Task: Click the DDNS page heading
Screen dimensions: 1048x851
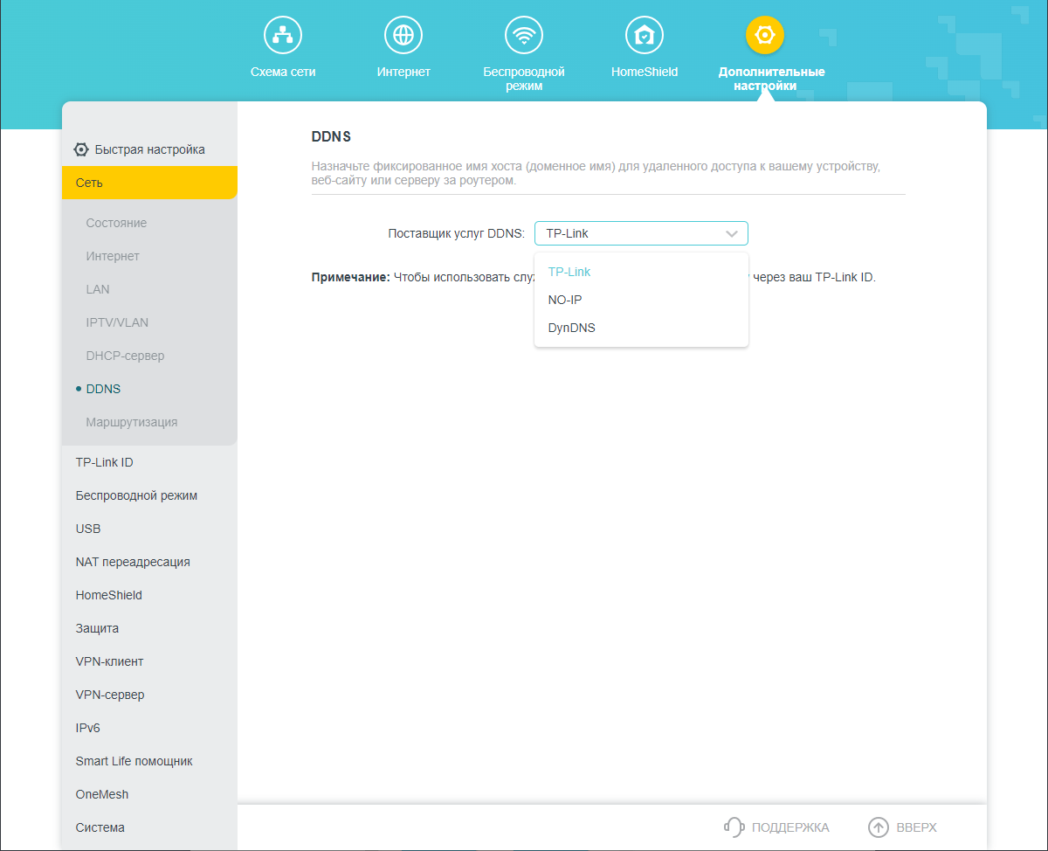Action: pos(331,137)
